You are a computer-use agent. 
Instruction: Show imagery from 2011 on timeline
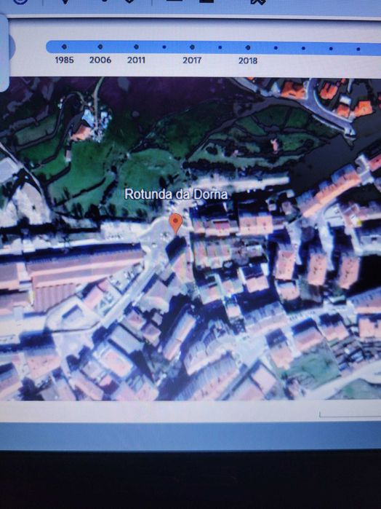[x=136, y=47]
